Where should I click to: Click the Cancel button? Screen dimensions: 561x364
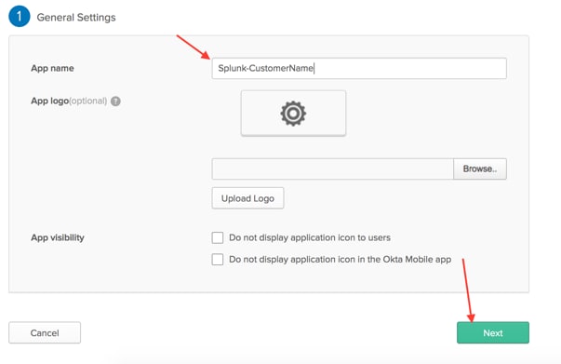click(x=45, y=333)
